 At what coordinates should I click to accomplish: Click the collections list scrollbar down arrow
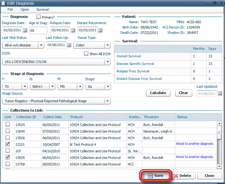[x=219, y=166]
